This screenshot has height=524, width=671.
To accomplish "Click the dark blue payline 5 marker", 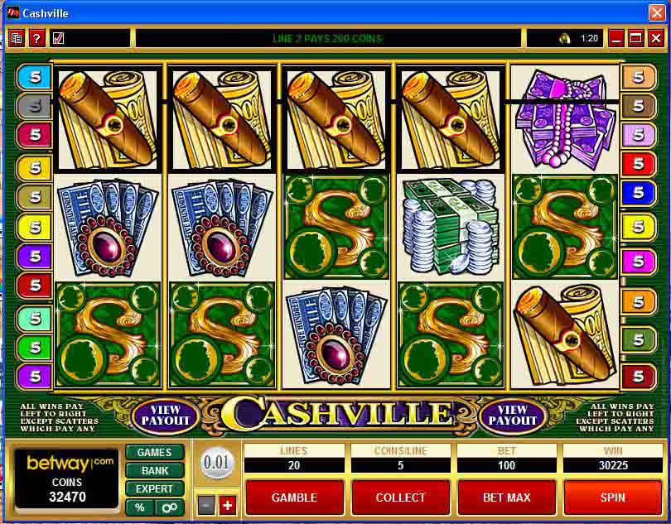I will pos(638,193).
